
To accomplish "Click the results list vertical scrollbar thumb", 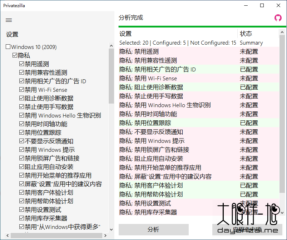I will [x=282, y=114].
